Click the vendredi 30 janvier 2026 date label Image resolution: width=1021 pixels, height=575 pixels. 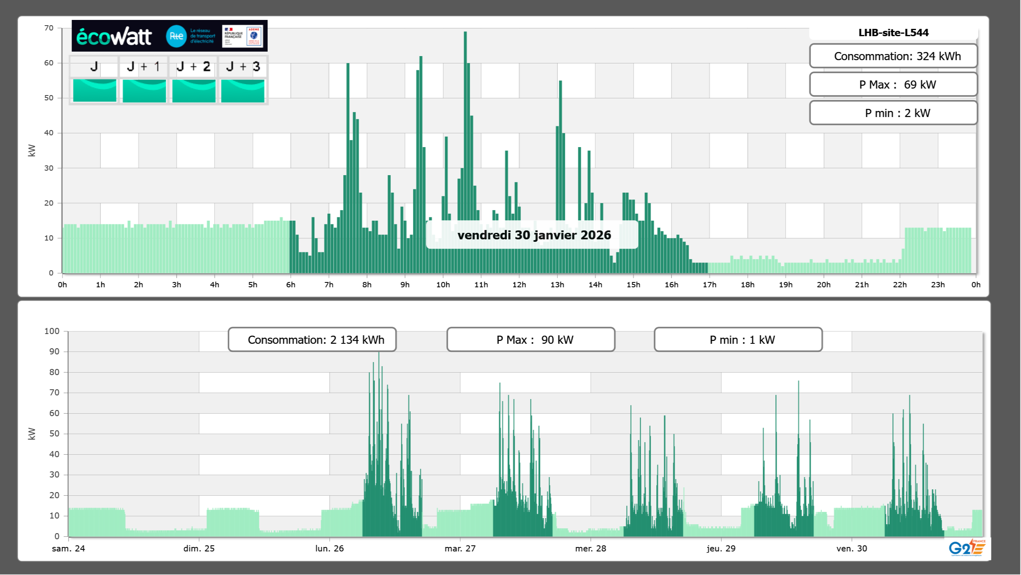534,235
